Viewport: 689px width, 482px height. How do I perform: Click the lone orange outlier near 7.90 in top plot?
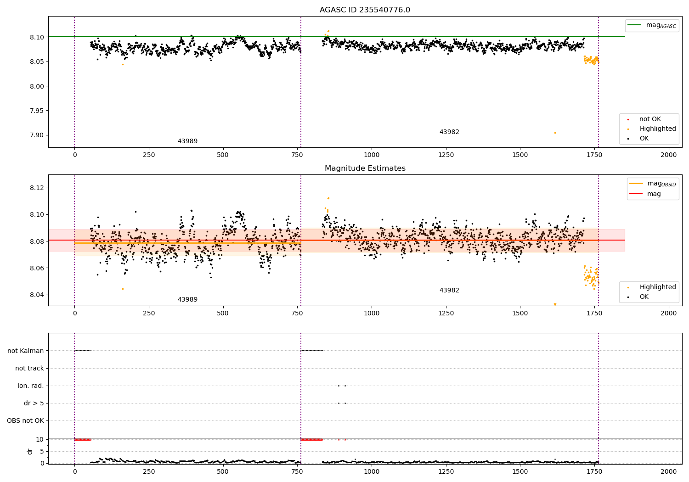(555, 133)
